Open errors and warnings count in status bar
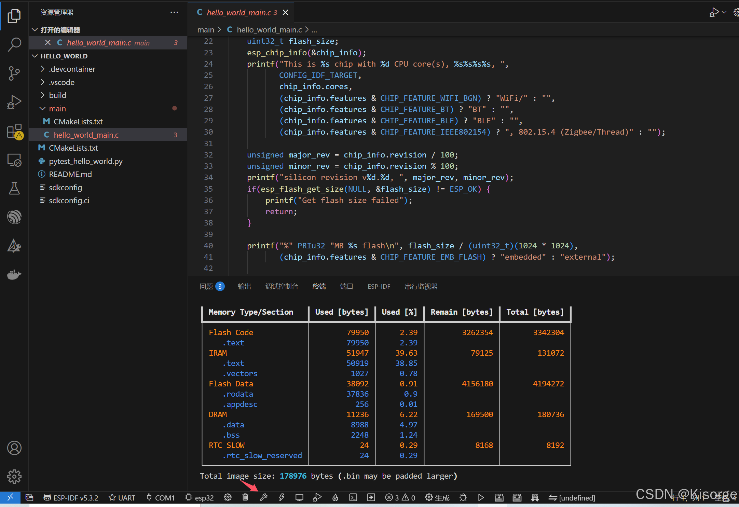This screenshot has width=739, height=507. pyautogui.click(x=400, y=498)
